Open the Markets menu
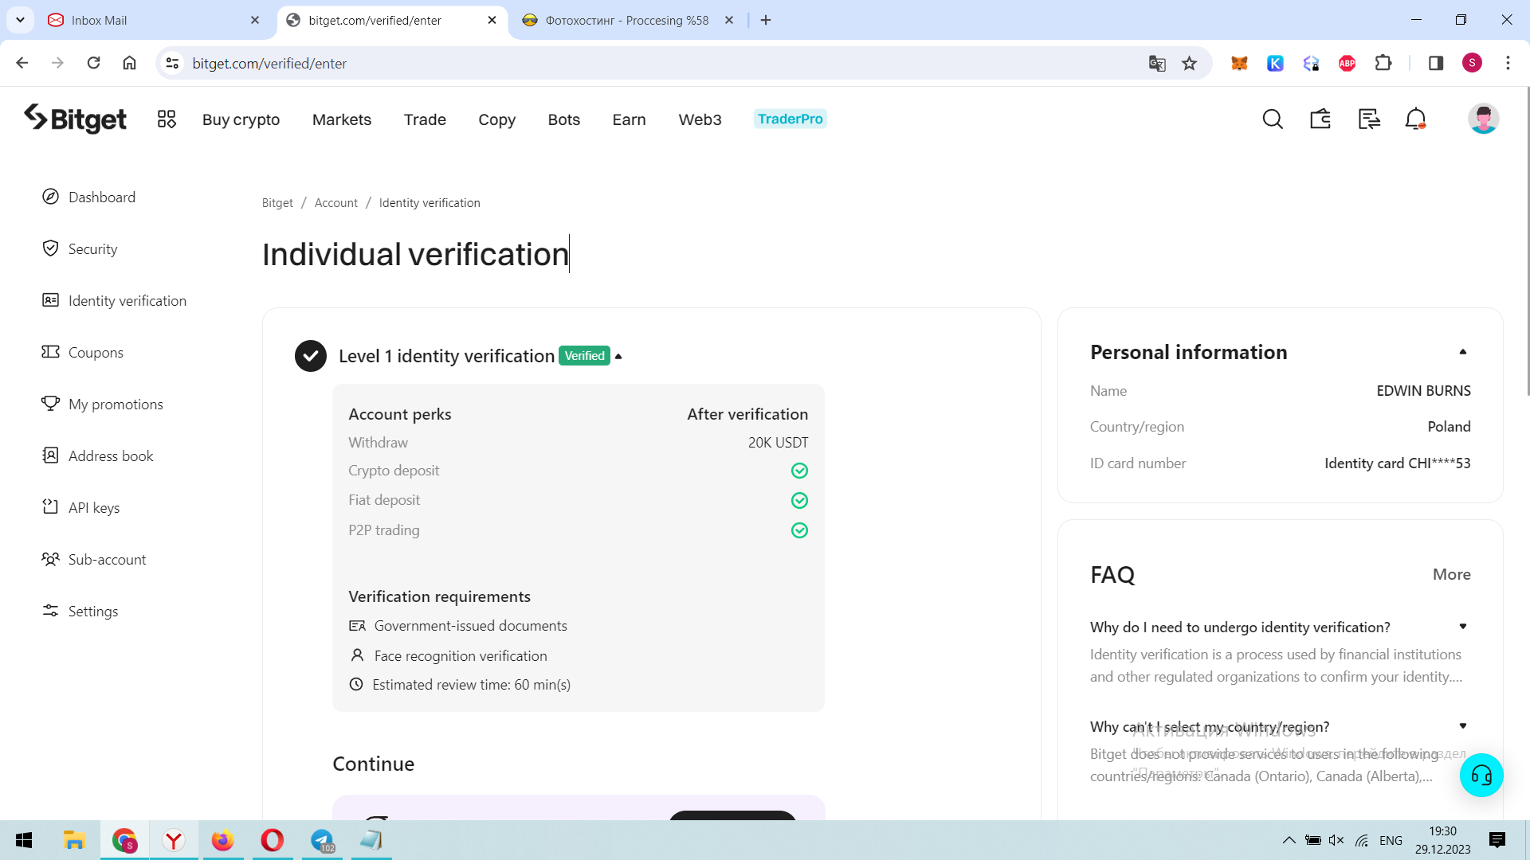This screenshot has height=860, width=1530. tap(341, 119)
